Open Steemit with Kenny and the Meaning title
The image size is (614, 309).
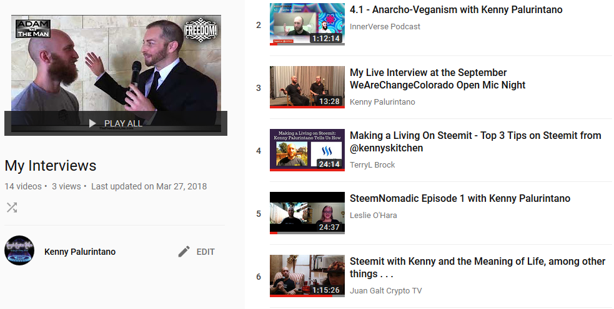(x=477, y=268)
